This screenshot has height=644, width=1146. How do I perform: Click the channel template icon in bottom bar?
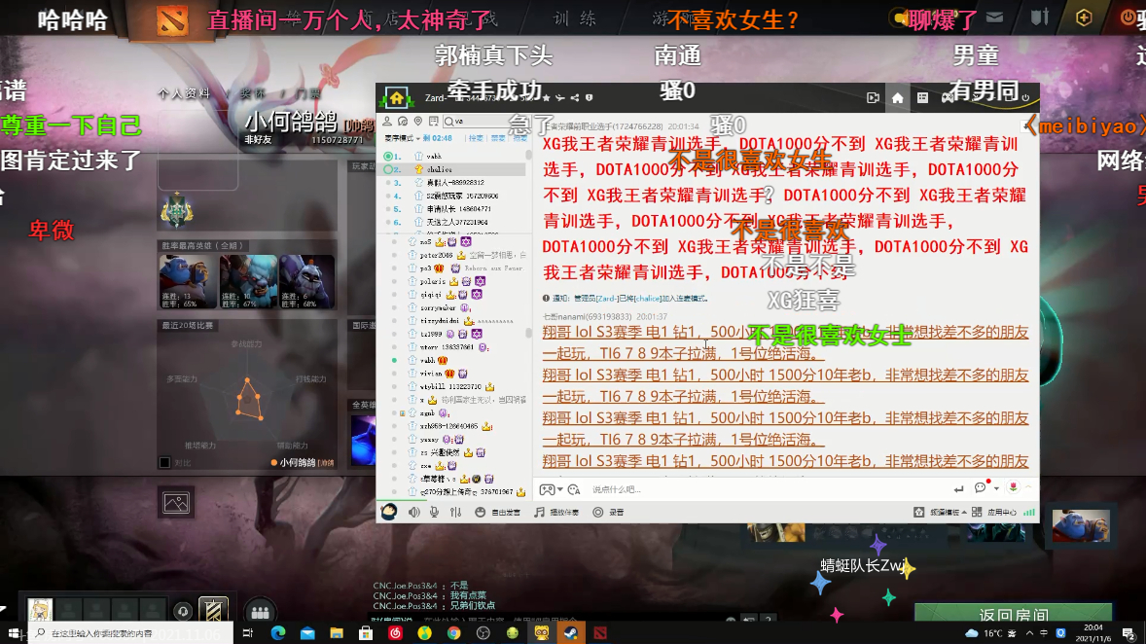(918, 513)
